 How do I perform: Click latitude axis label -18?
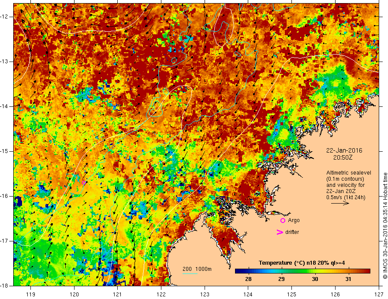point(4,286)
